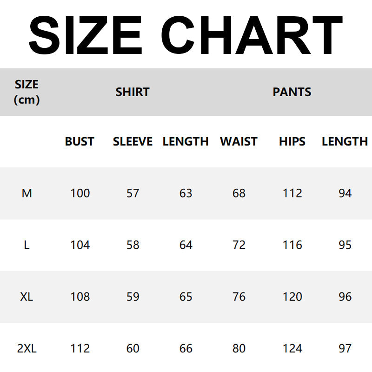
Task: Click the SIZE (cm) header cell
Action: point(27,92)
